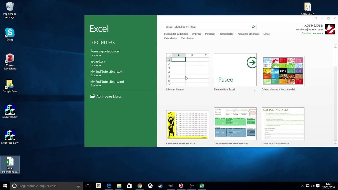Screen dimensions: 338x190
Task: Select the savedrecs.ciw desktop file
Action: [x=10, y=111]
